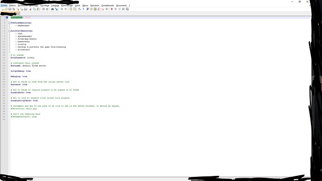Open the Langage menu
Viewport: 322px width, 181px height.
pos(55,6)
